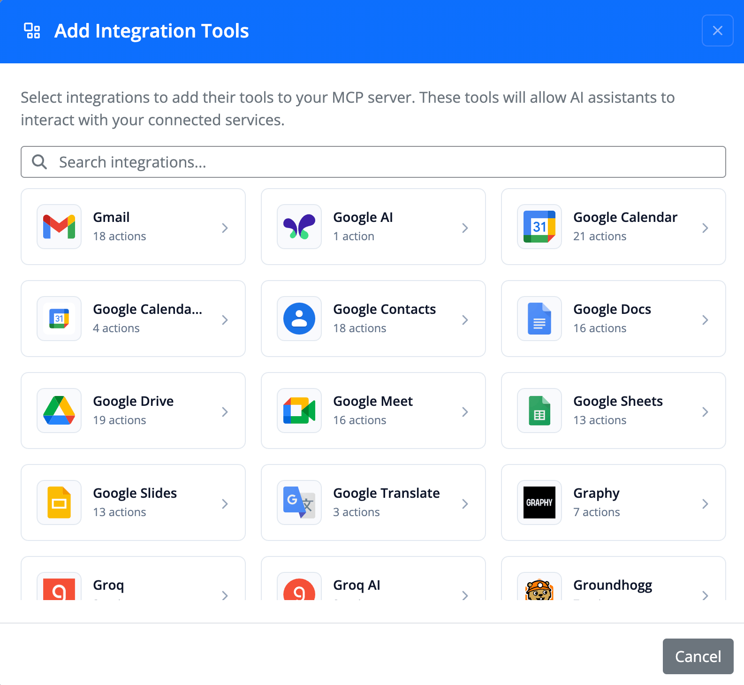Screen dimensions: 744x685
Task: Click the Google Translate title text
Action: pos(387,493)
